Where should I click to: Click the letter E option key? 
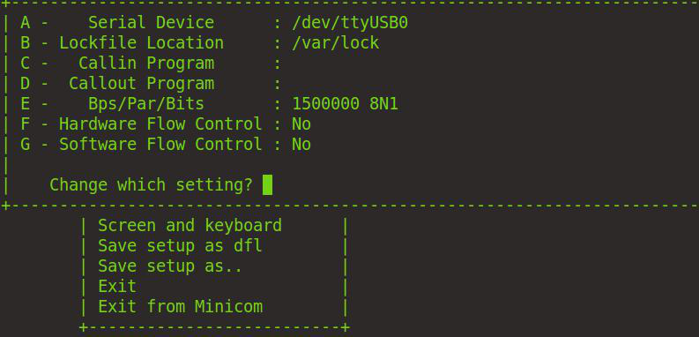click(x=26, y=103)
